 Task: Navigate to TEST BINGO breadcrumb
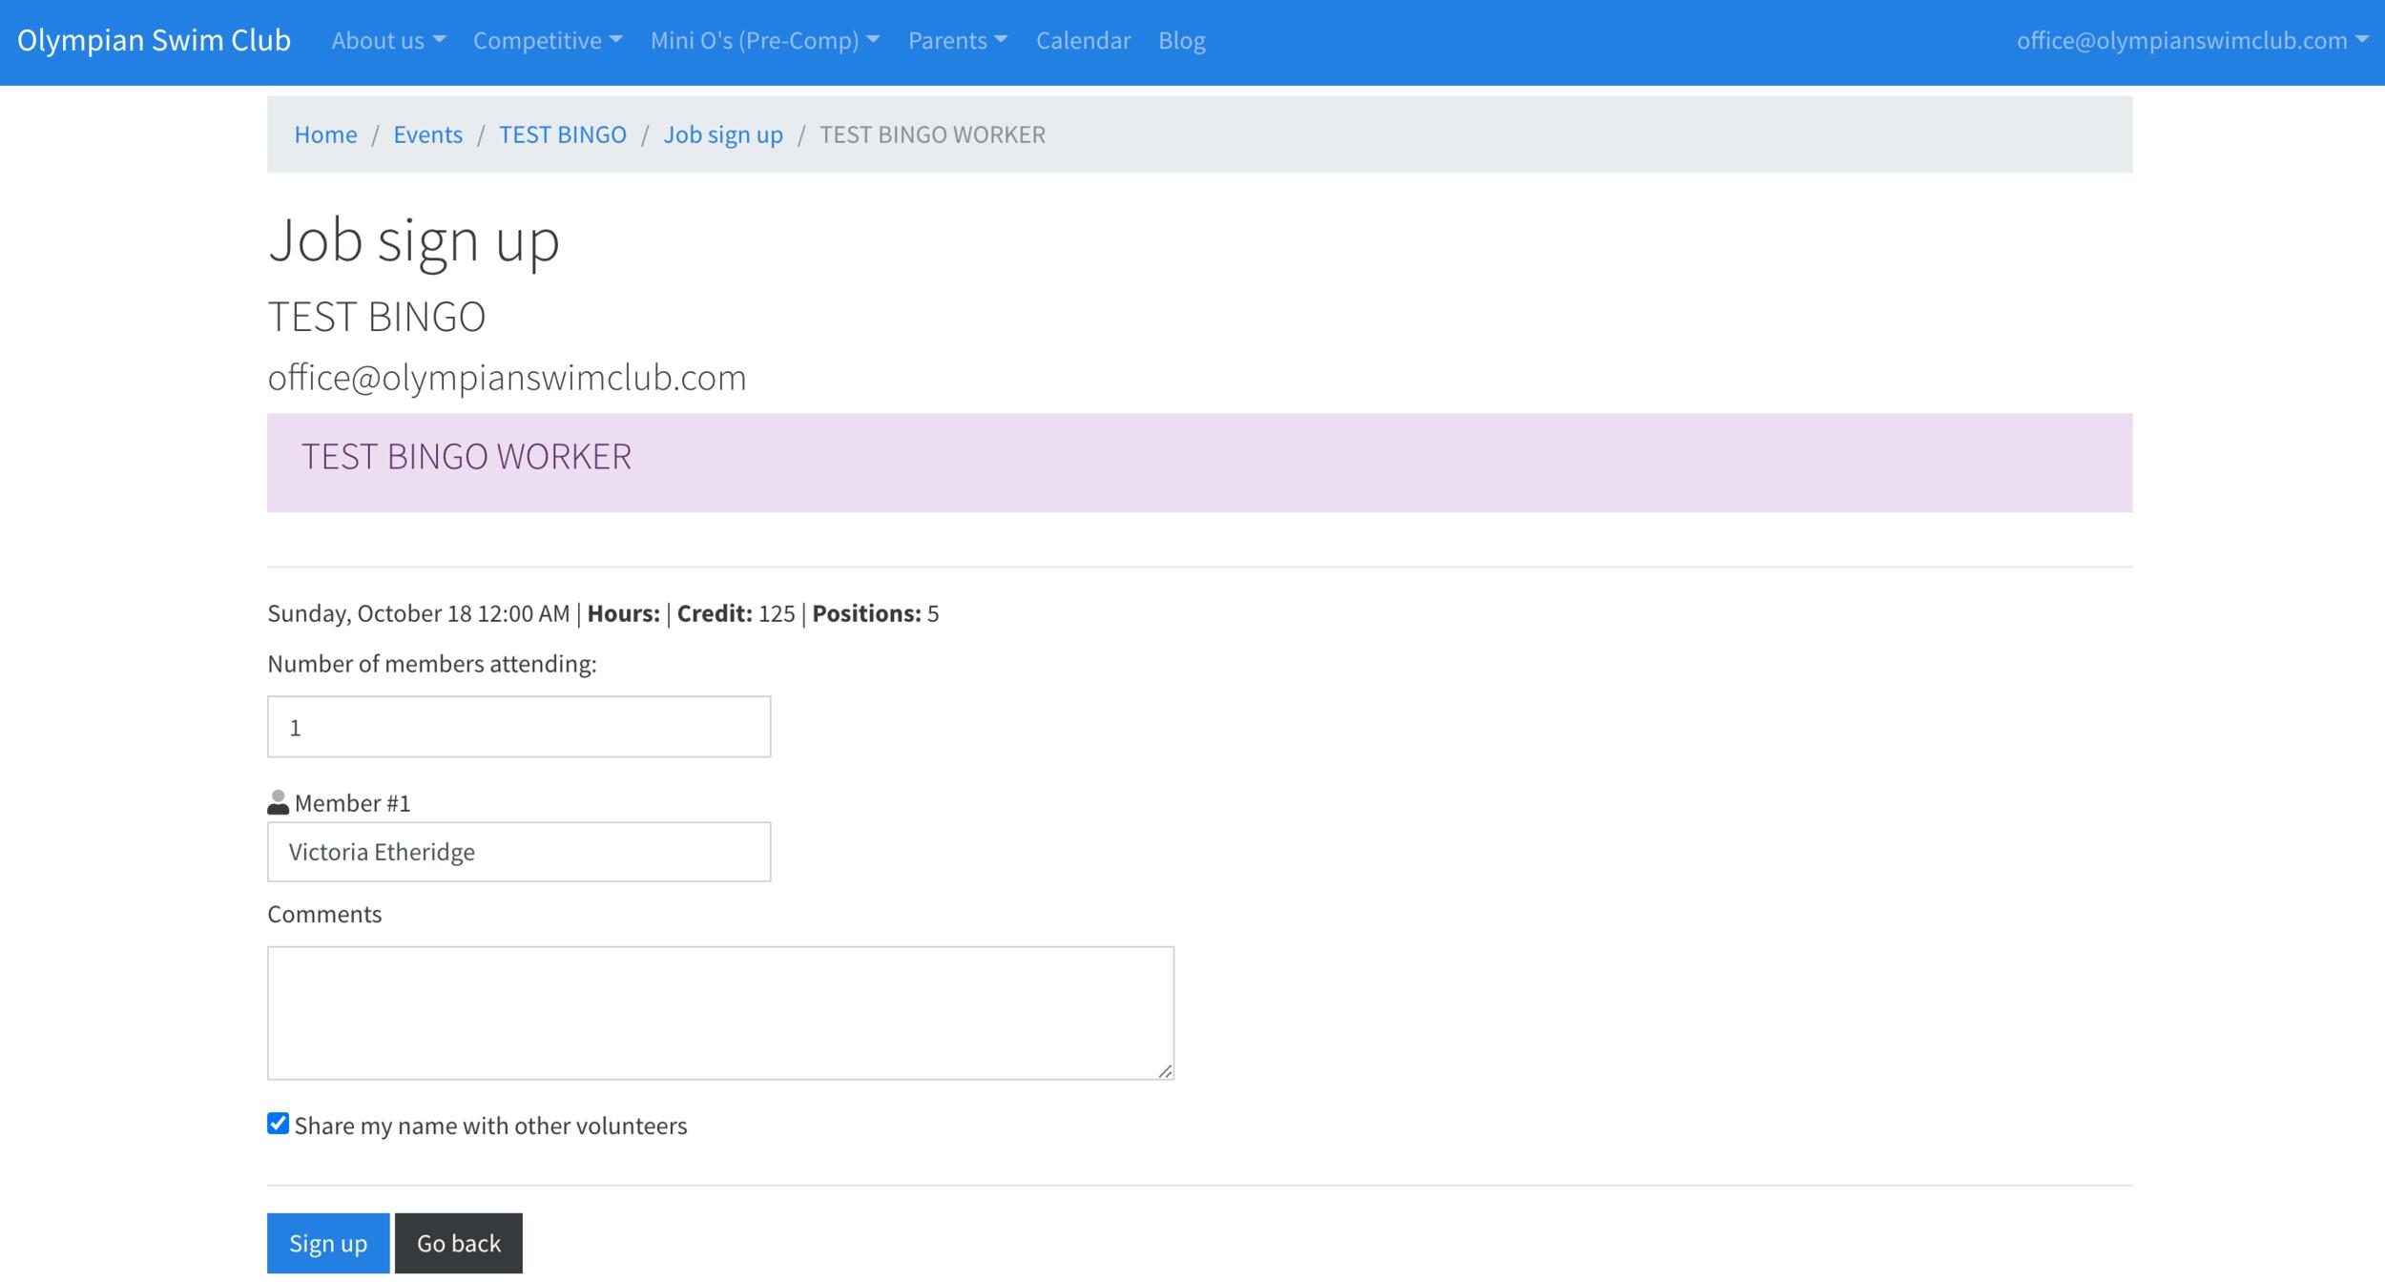tap(563, 134)
